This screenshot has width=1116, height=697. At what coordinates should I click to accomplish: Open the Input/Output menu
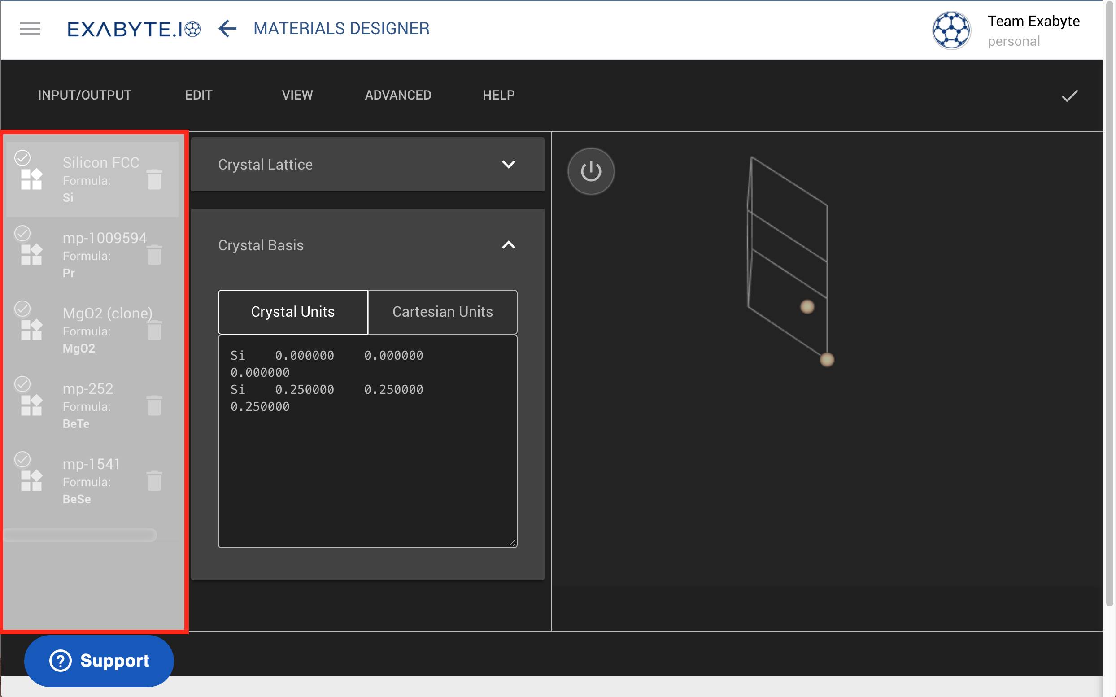84,96
